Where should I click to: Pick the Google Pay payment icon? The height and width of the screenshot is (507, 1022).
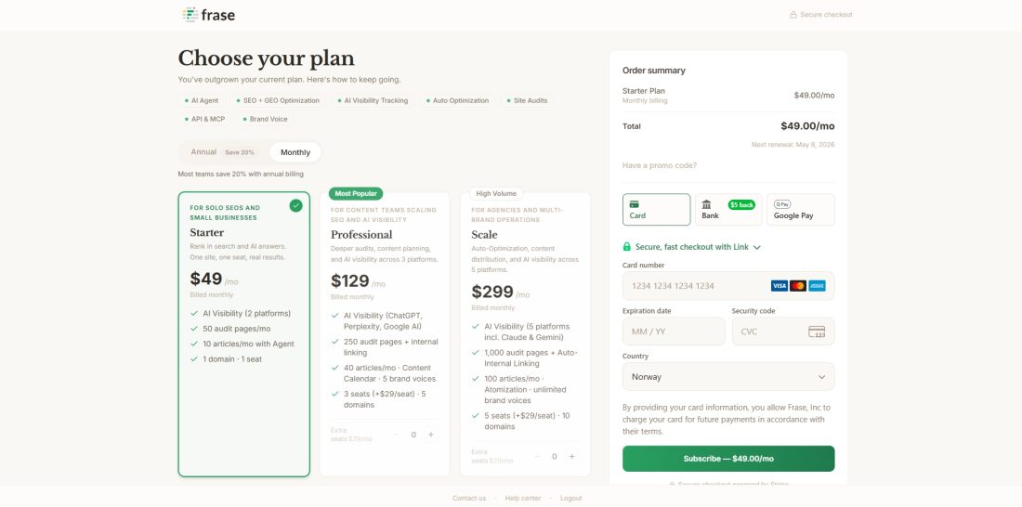coord(782,204)
